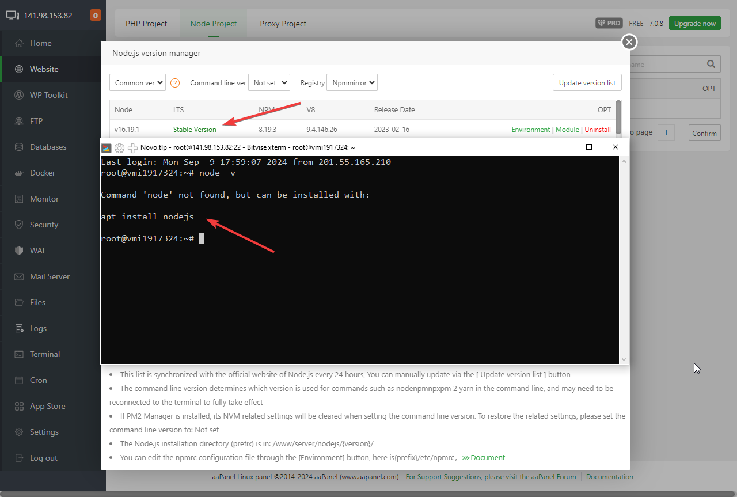737x497 pixels.
Task: Expand the Common version dropdown
Action: pos(138,83)
